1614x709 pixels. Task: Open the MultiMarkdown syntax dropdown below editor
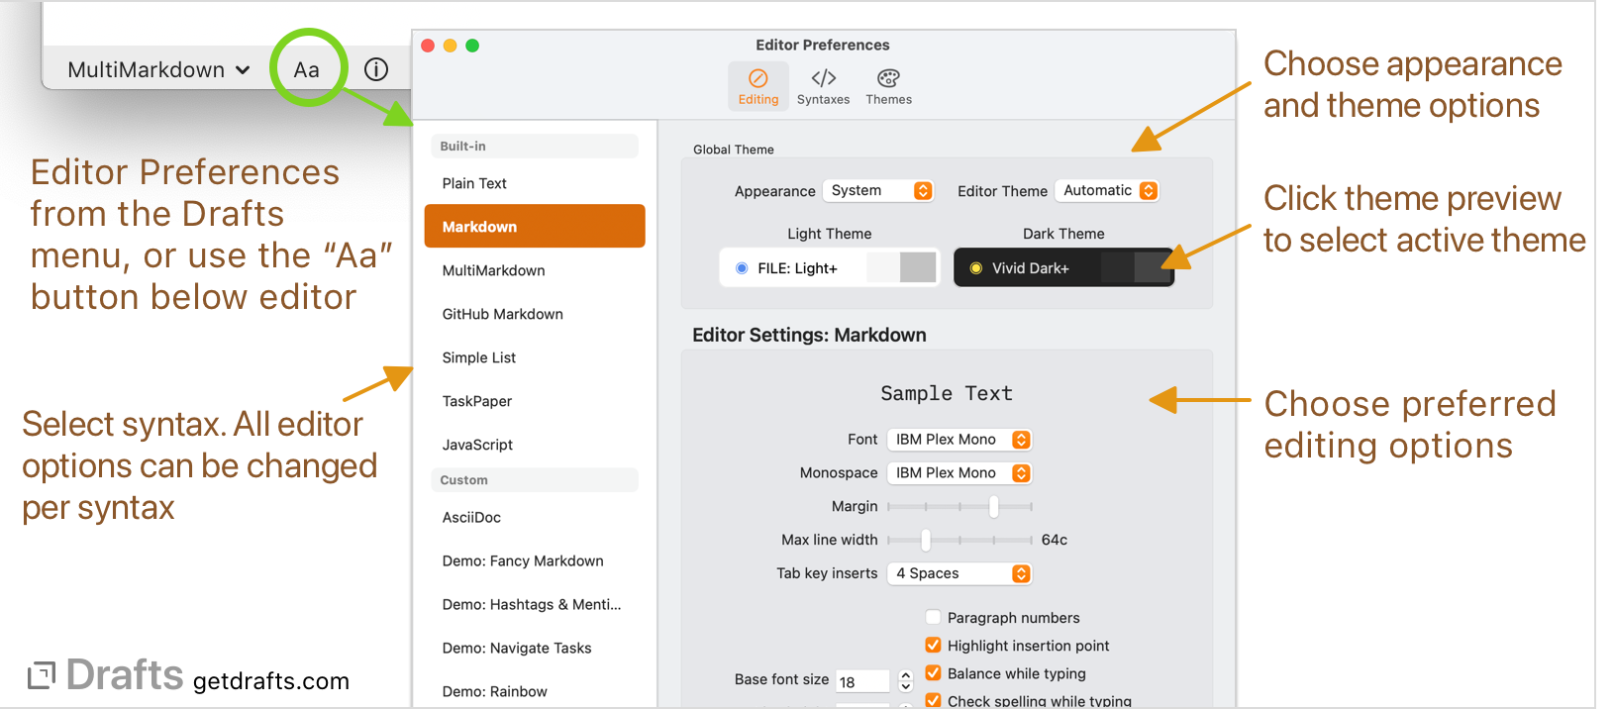point(157,70)
